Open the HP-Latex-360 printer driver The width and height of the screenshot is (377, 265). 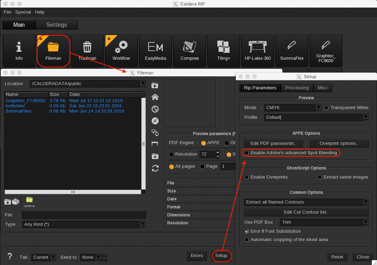tap(257, 50)
